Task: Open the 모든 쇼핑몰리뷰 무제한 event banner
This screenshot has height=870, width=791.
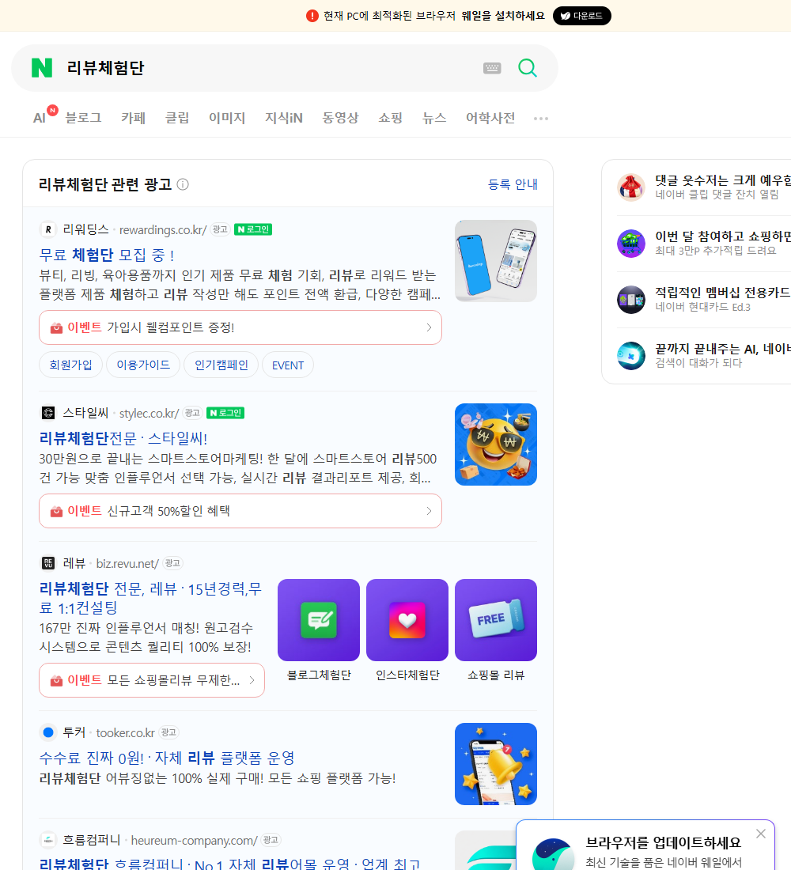Action: point(152,679)
